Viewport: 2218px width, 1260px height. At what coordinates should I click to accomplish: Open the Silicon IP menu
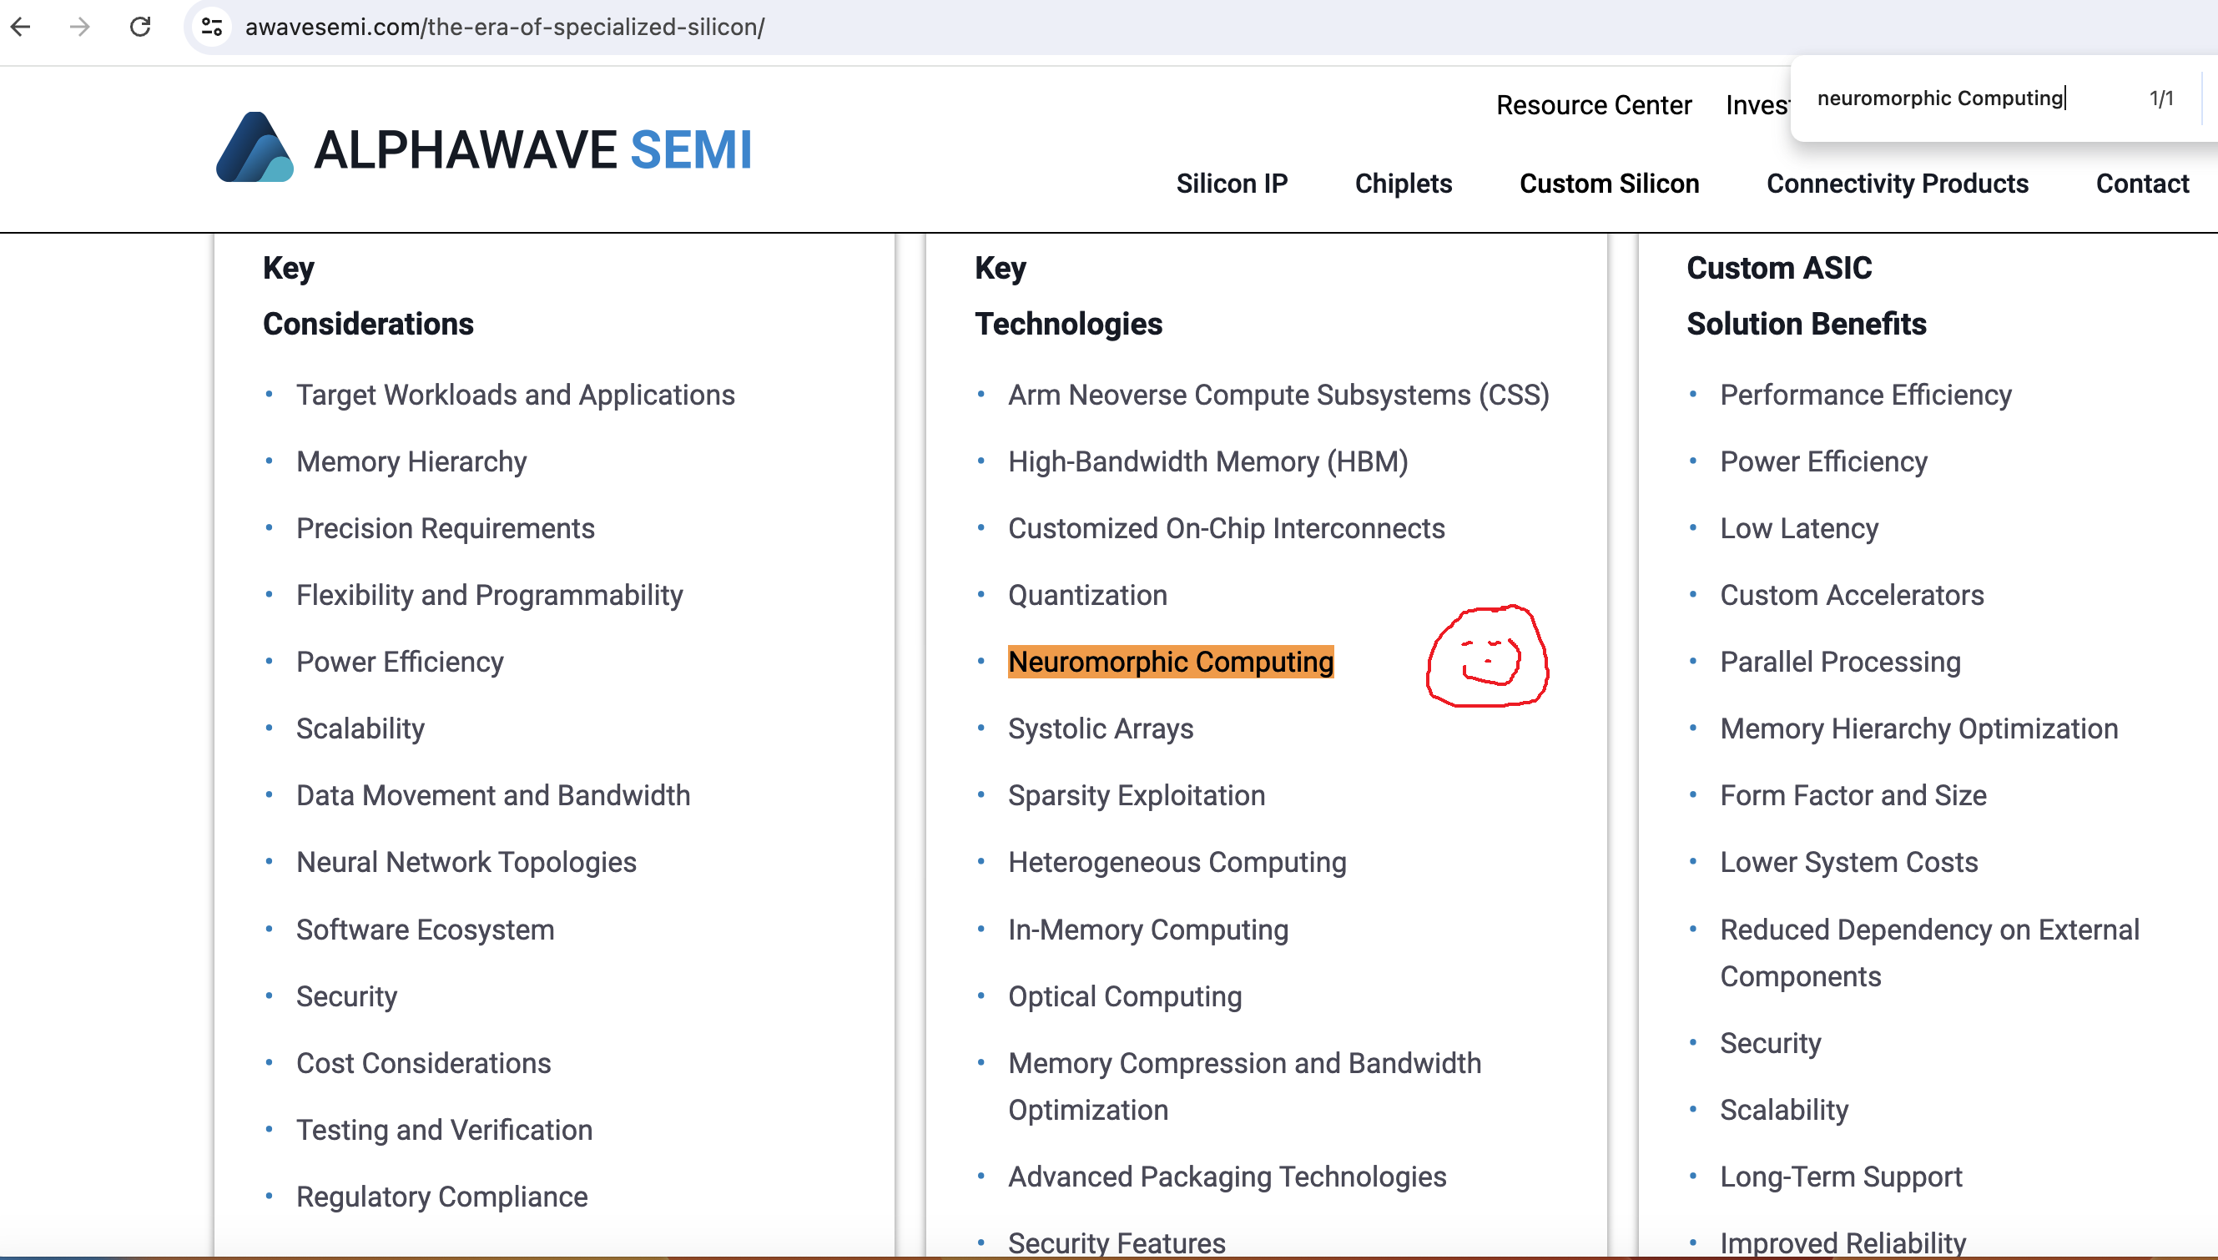1231,184
